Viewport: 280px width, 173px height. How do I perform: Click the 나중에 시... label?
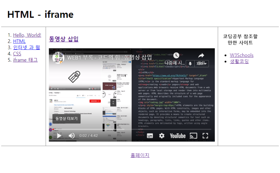click(x=174, y=63)
